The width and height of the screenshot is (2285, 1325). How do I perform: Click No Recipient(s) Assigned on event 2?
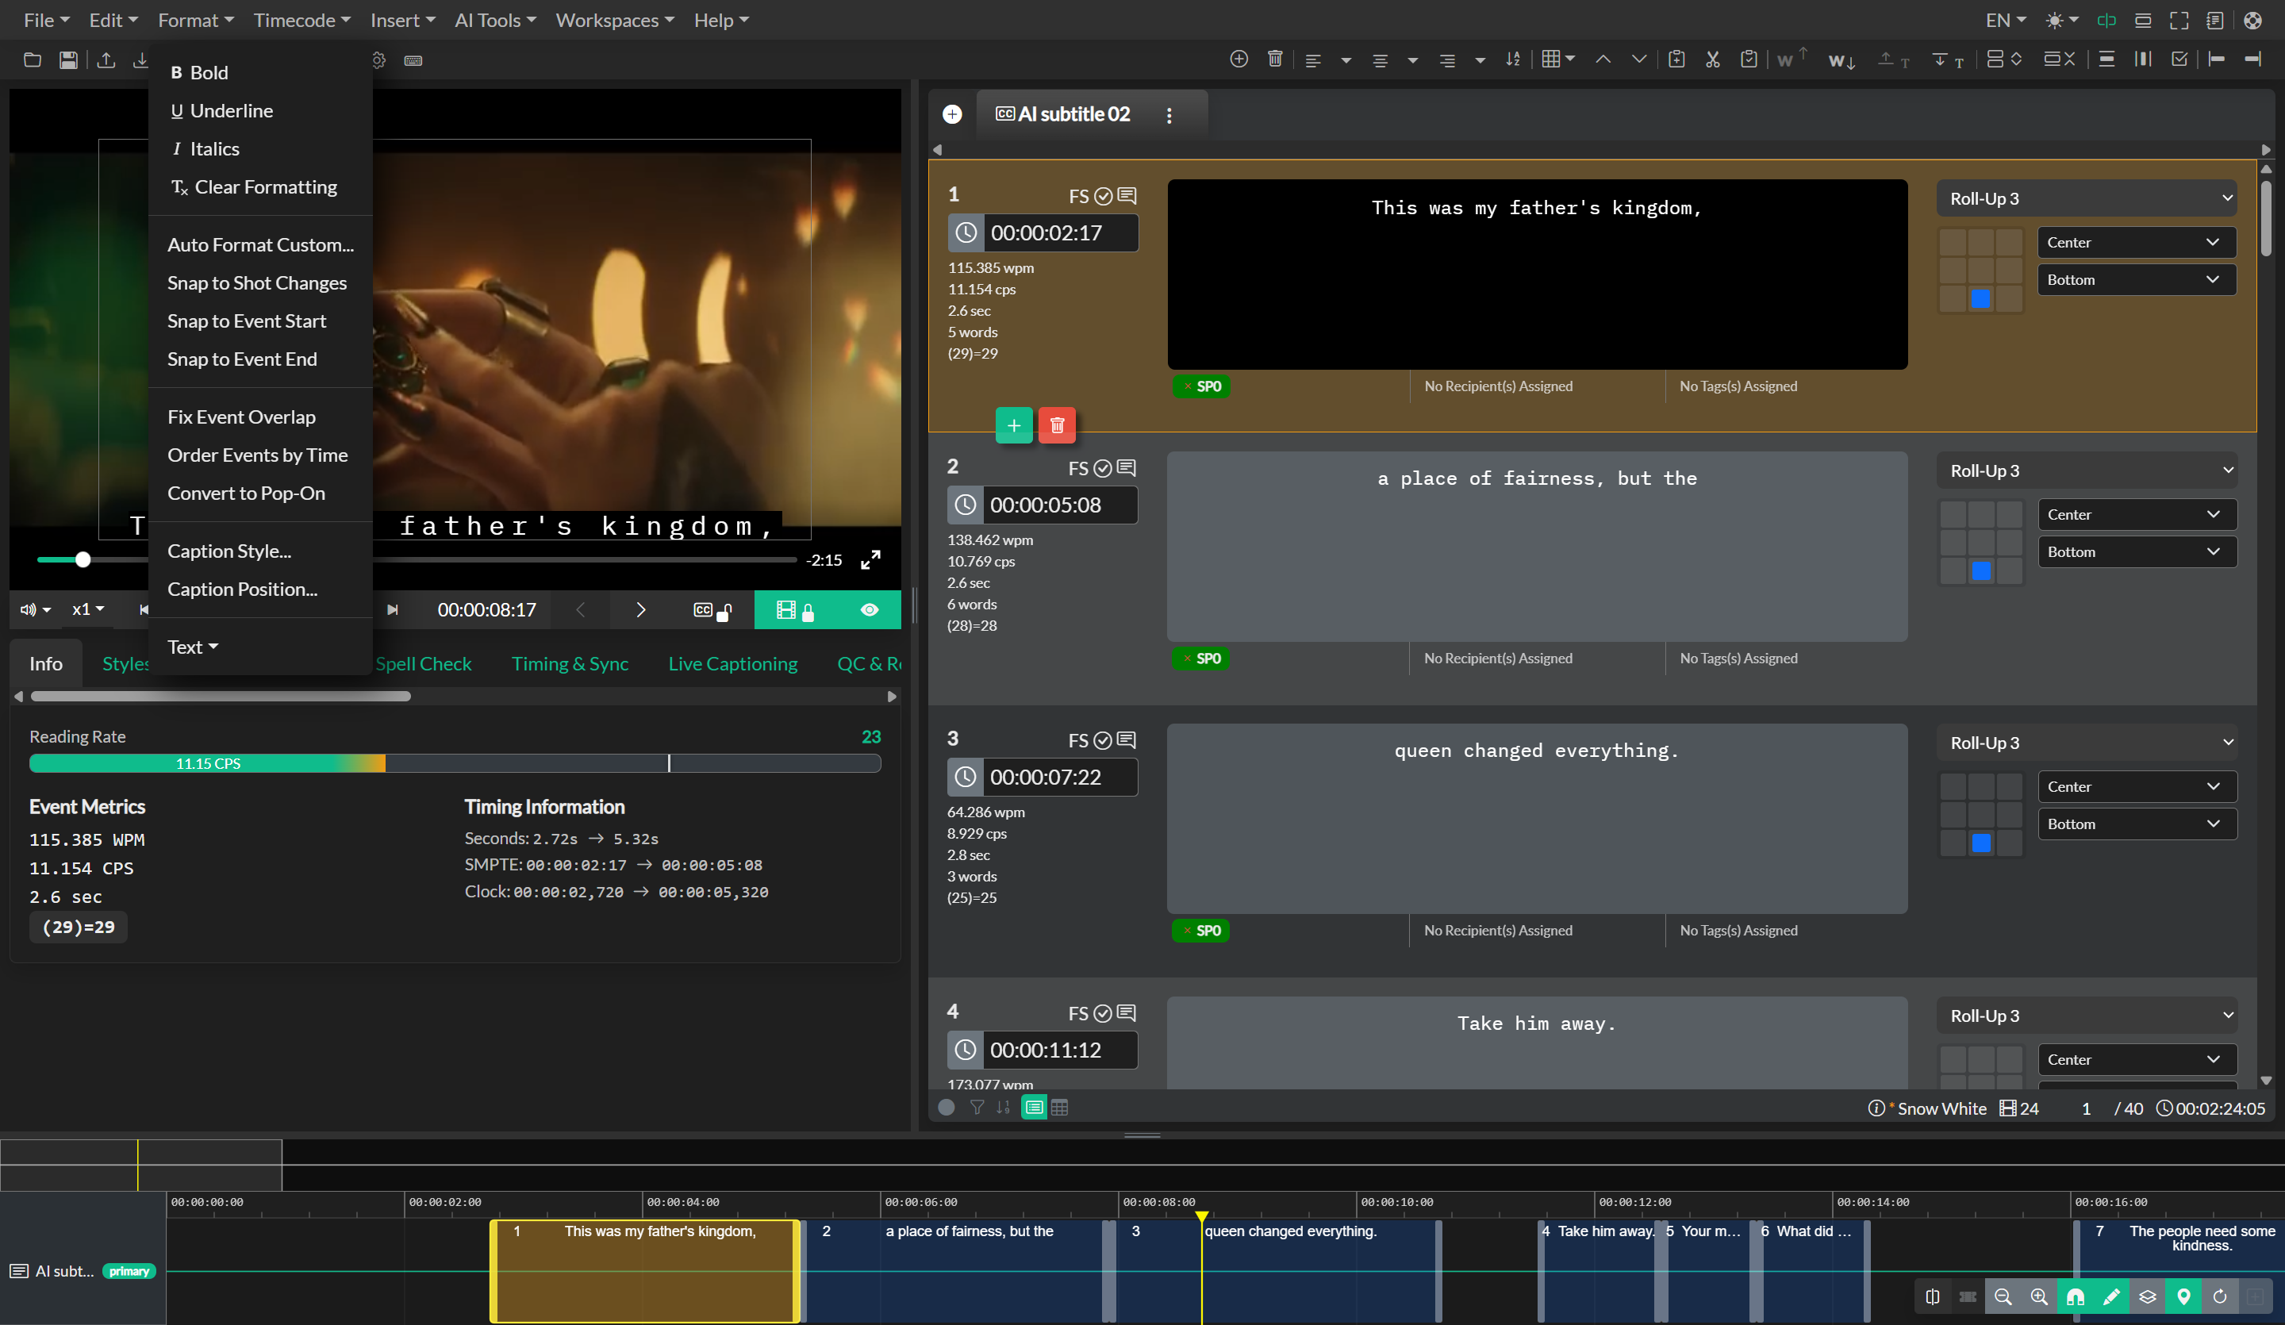(1498, 659)
